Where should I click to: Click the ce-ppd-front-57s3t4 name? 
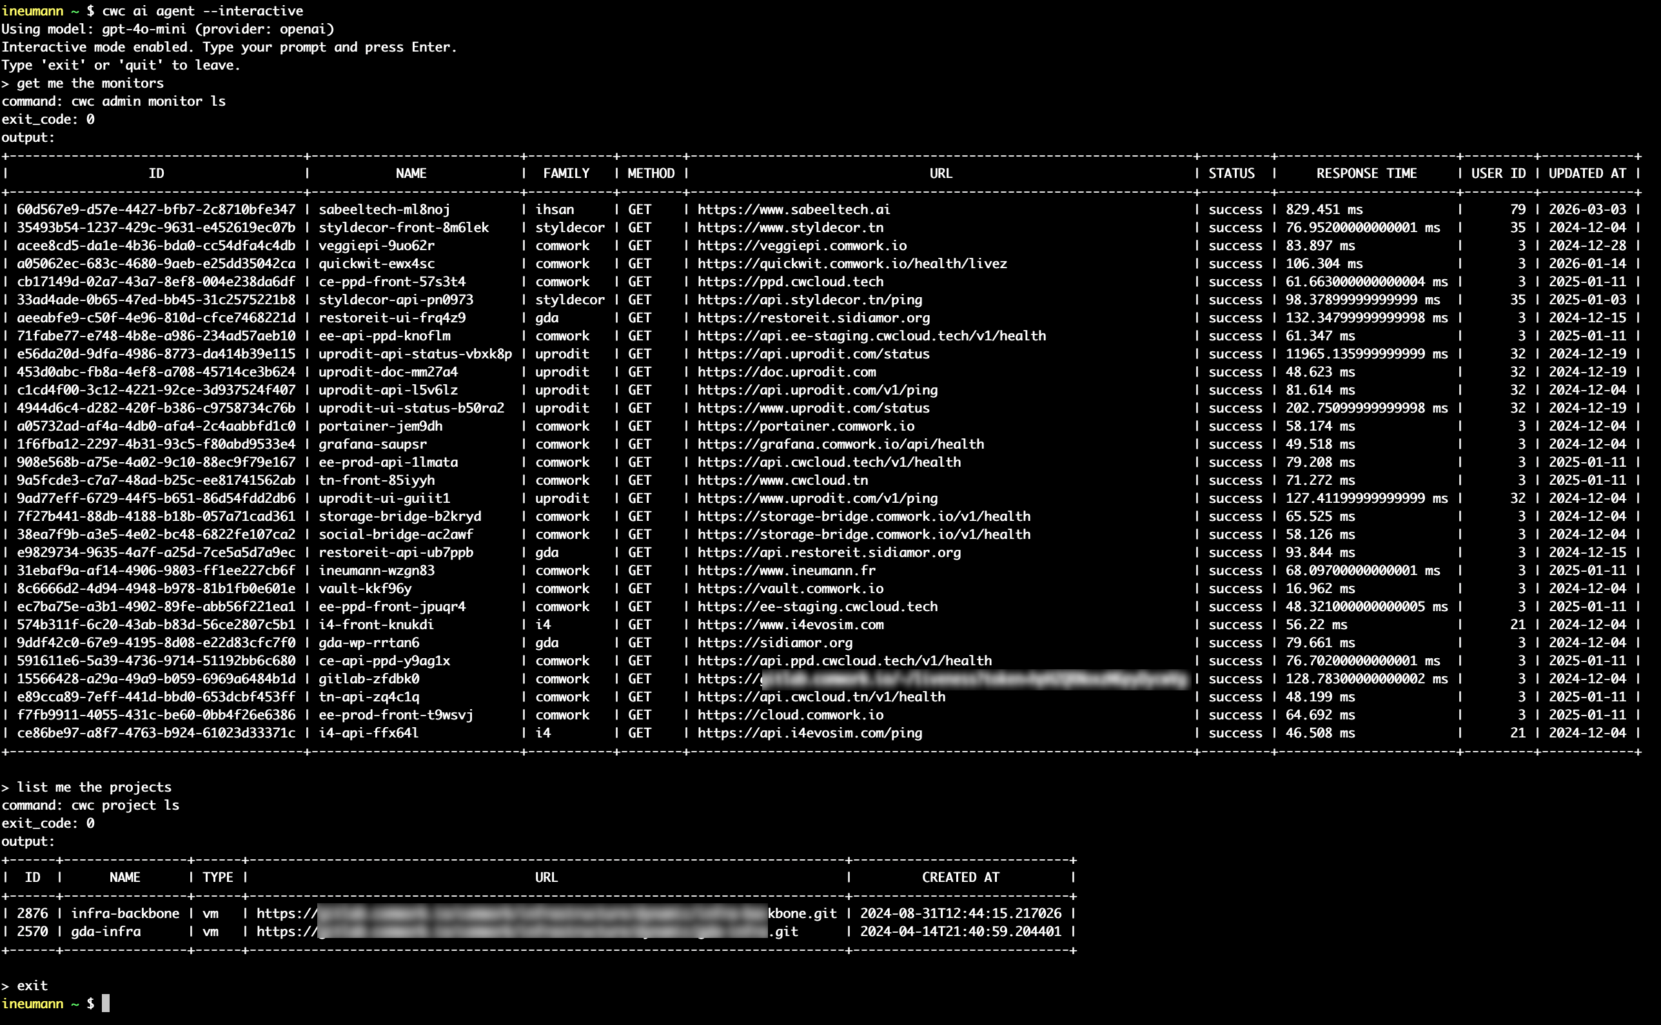[392, 282]
